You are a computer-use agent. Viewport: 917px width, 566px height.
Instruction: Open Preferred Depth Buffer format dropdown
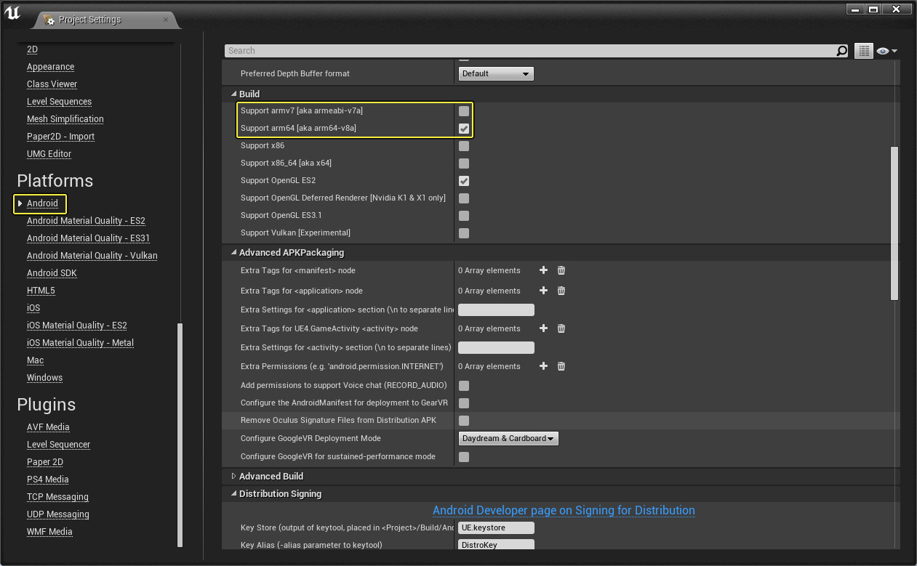(496, 73)
